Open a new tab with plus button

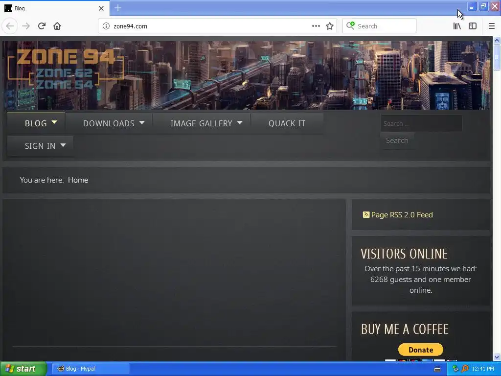click(x=118, y=8)
